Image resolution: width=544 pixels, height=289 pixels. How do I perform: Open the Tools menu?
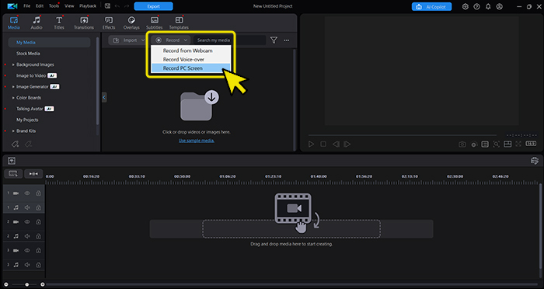(54, 6)
